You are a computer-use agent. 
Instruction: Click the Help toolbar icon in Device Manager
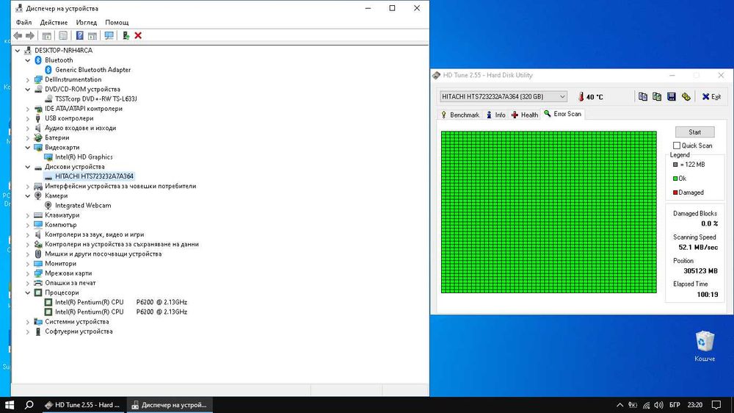coord(79,35)
